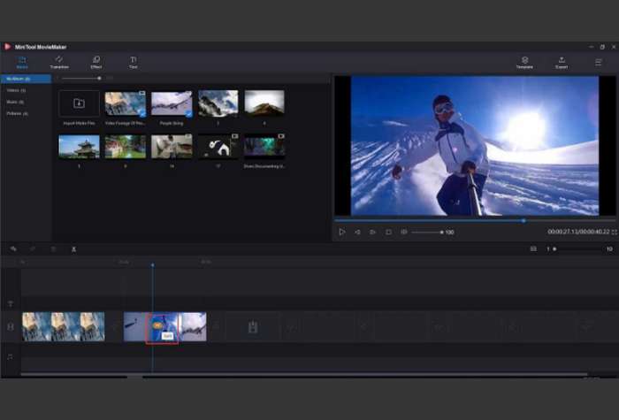619x420 pixels.
Task: Click the video track film icon
Action: click(11, 327)
